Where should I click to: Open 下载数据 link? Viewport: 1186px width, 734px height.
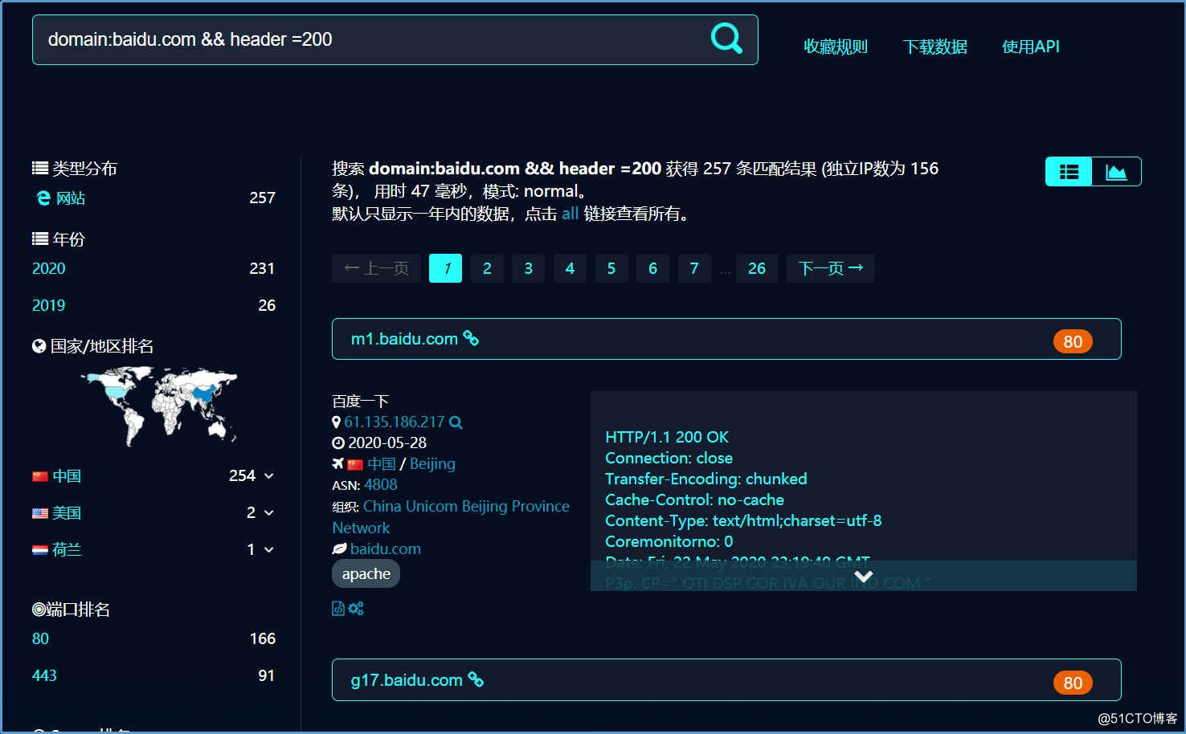(935, 47)
